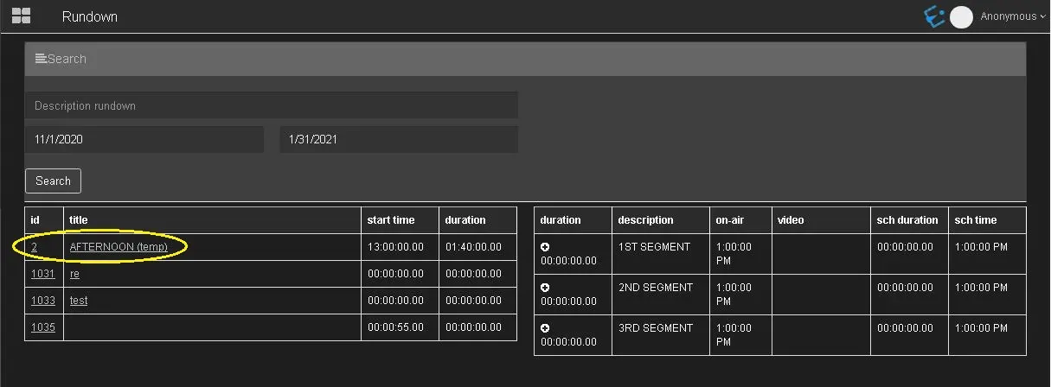Expand the 2ND SEGMENT plus icon
The height and width of the screenshot is (387, 1051).
coord(545,288)
